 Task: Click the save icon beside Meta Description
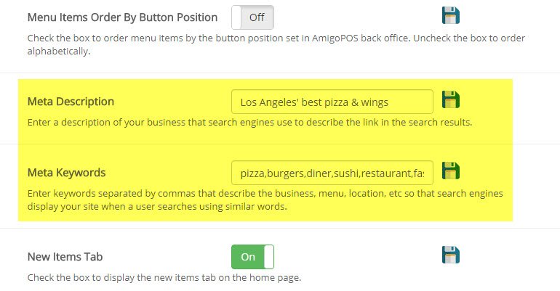[x=451, y=100]
